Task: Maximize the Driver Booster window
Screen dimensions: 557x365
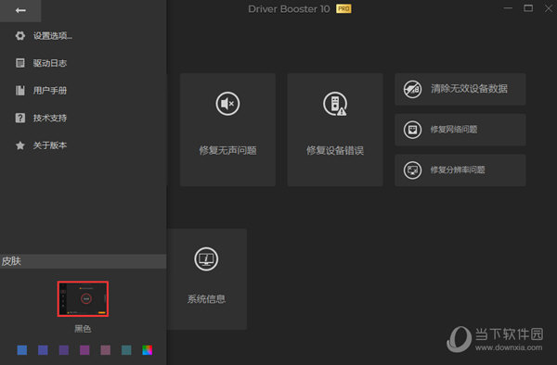Action: pos(528,8)
